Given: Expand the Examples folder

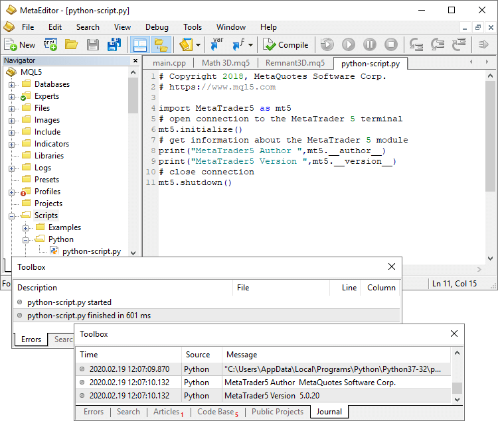Looking at the screenshot, I should (25, 228).
